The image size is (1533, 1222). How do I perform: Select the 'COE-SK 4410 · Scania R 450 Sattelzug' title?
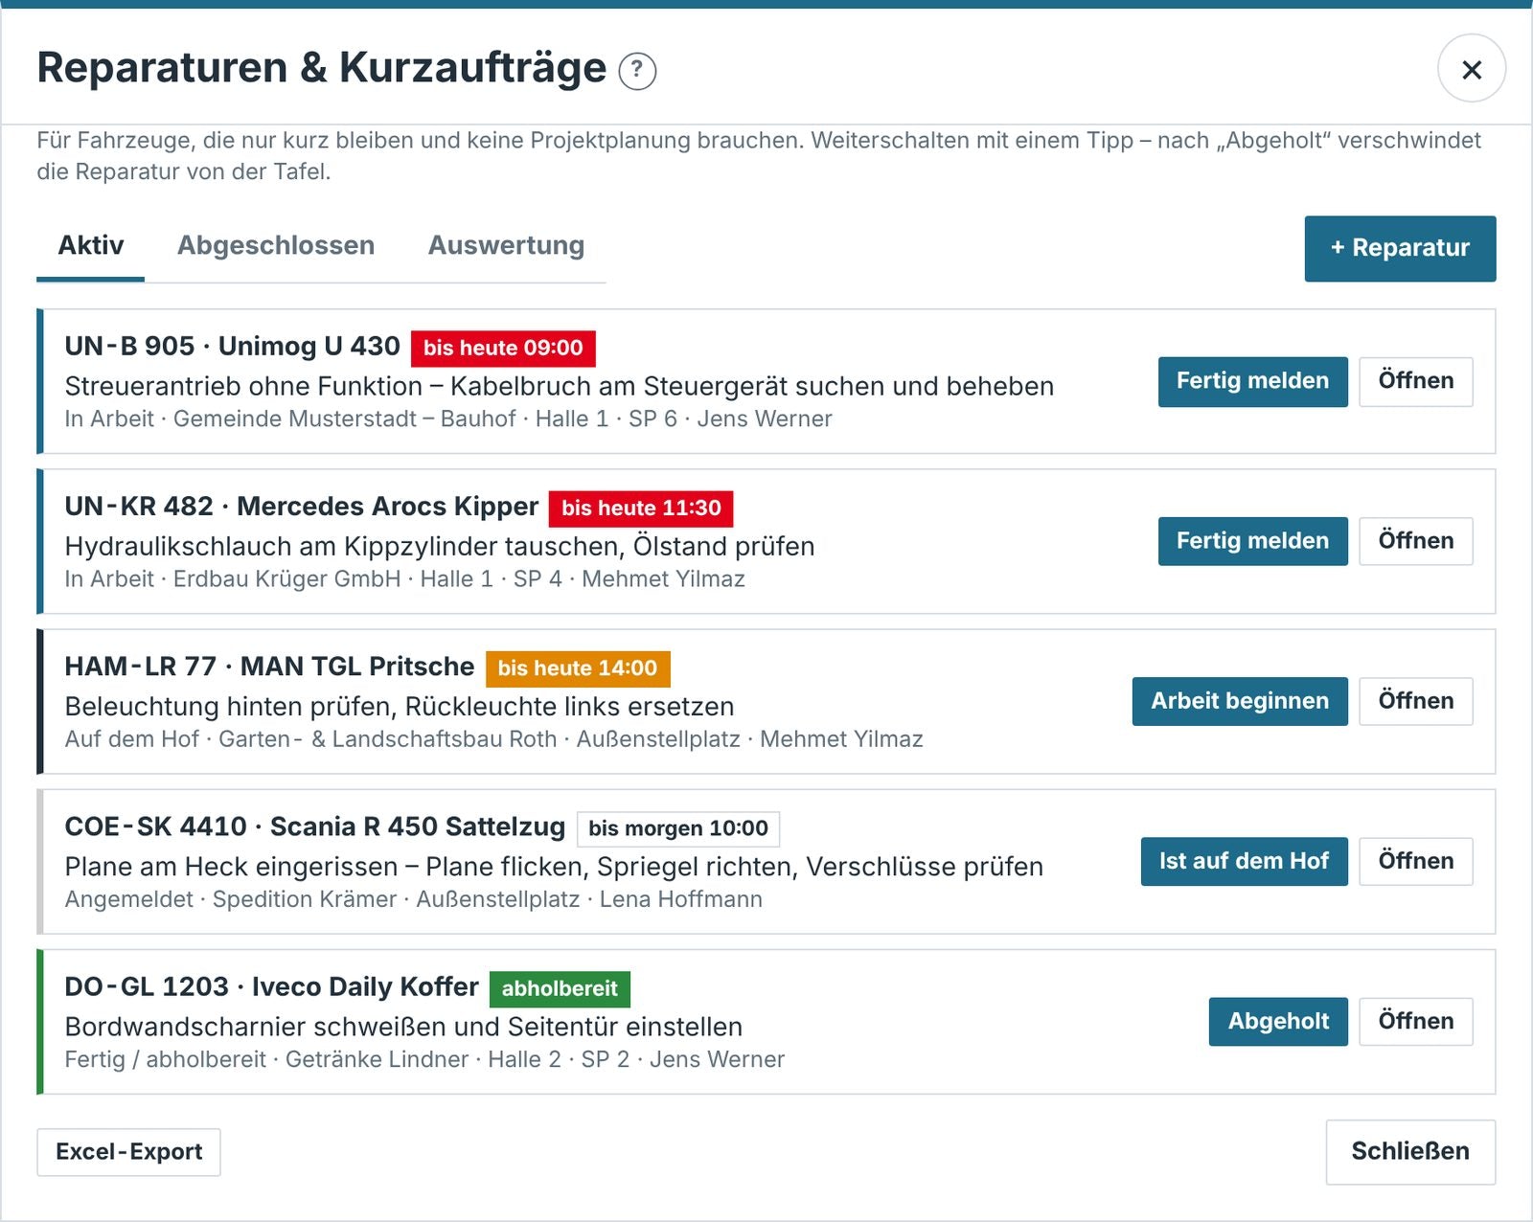(314, 826)
